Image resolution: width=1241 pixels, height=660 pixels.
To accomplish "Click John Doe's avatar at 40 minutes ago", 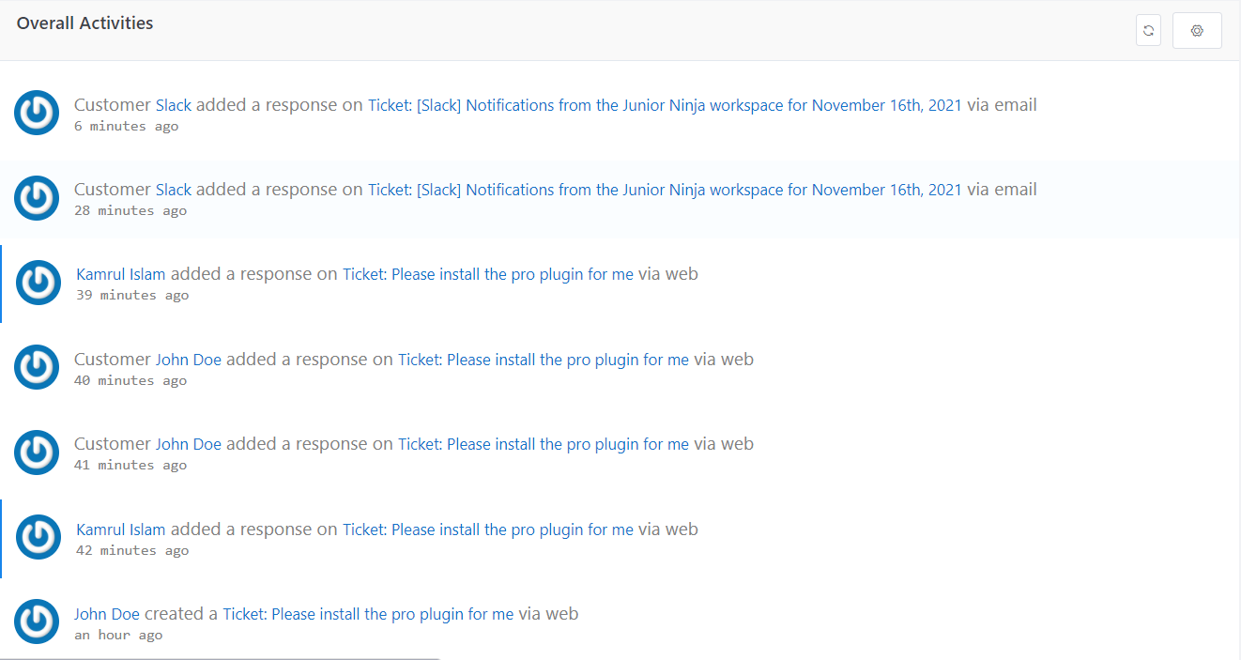I will [x=37, y=367].
